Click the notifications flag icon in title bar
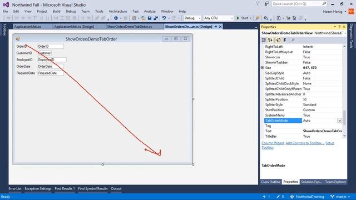Image resolution: width=356 pixels, height=200 pixels. tap(258, 4)
